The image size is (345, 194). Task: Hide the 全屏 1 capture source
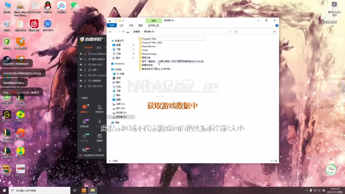coord(81,70)
